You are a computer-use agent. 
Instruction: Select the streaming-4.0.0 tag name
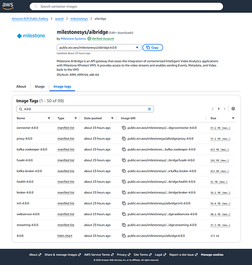28,225
